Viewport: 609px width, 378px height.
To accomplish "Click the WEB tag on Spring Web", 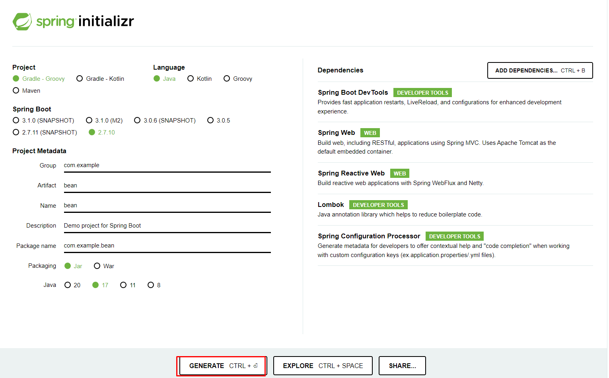I will [x=370, y=133].
